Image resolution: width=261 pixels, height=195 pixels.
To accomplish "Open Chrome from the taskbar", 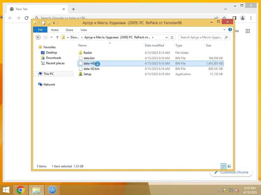I will [x=21, y=190].
